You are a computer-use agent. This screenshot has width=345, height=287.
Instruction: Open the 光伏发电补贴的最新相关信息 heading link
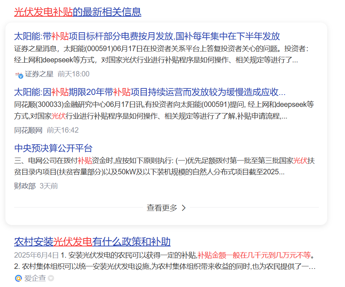click(78, 12)
